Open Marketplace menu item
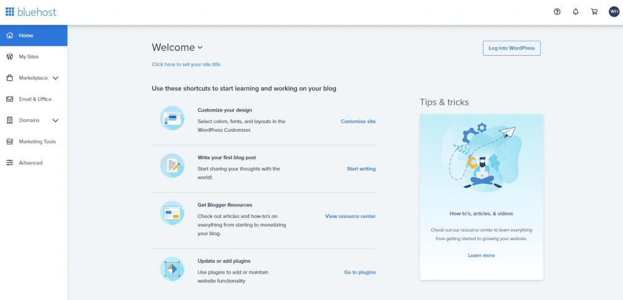 point(34,78)
